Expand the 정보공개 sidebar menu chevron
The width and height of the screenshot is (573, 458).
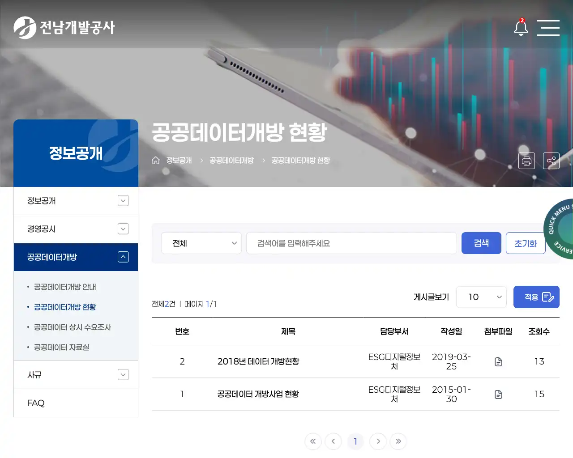click(123, 201)
